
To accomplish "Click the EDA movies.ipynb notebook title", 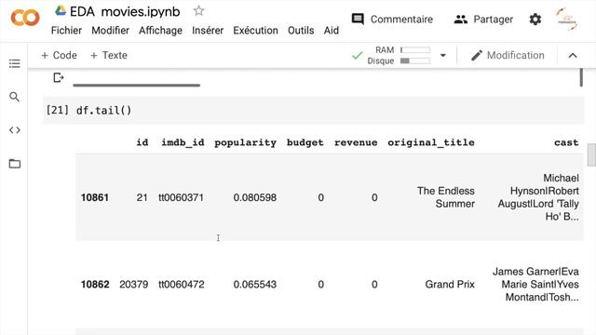I will tap(125, 12).
